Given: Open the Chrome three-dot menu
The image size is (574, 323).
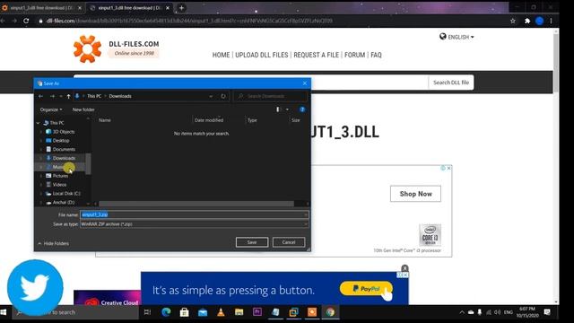Looking at the screenshot, I should [551, 21].
